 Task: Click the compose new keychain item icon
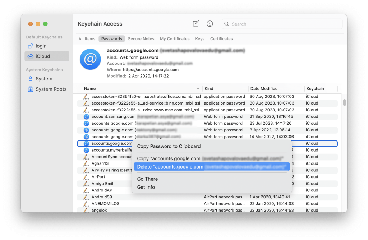pyautogui.click(x=196, y=24)
